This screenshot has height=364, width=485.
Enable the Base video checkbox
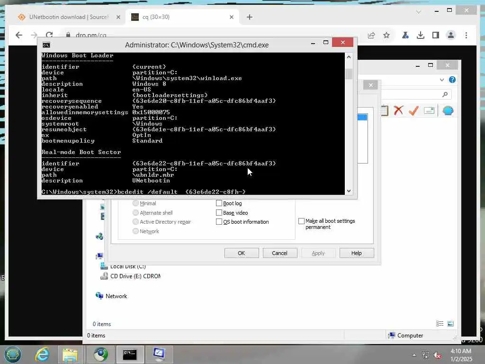(219, 213)
